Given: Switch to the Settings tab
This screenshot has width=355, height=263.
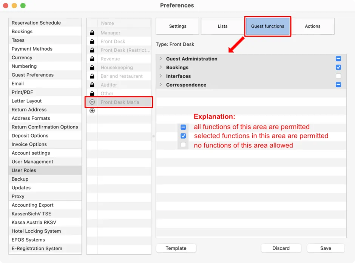Looking at the screenshot, I should (x=177, y=26).
